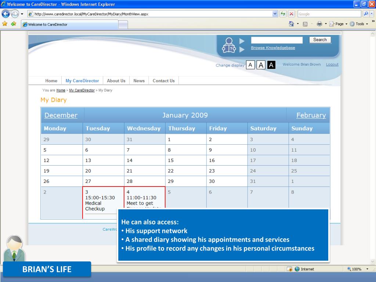Open the Browse Knowledgebase link

[273, 48]
